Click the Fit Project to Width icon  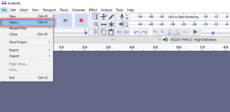coord(177,32)
